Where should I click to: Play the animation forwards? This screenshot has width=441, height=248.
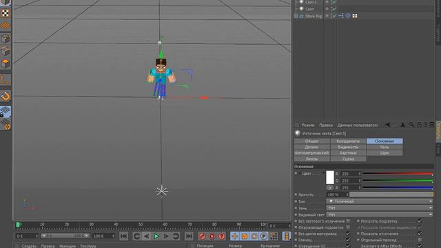(156, 236)
